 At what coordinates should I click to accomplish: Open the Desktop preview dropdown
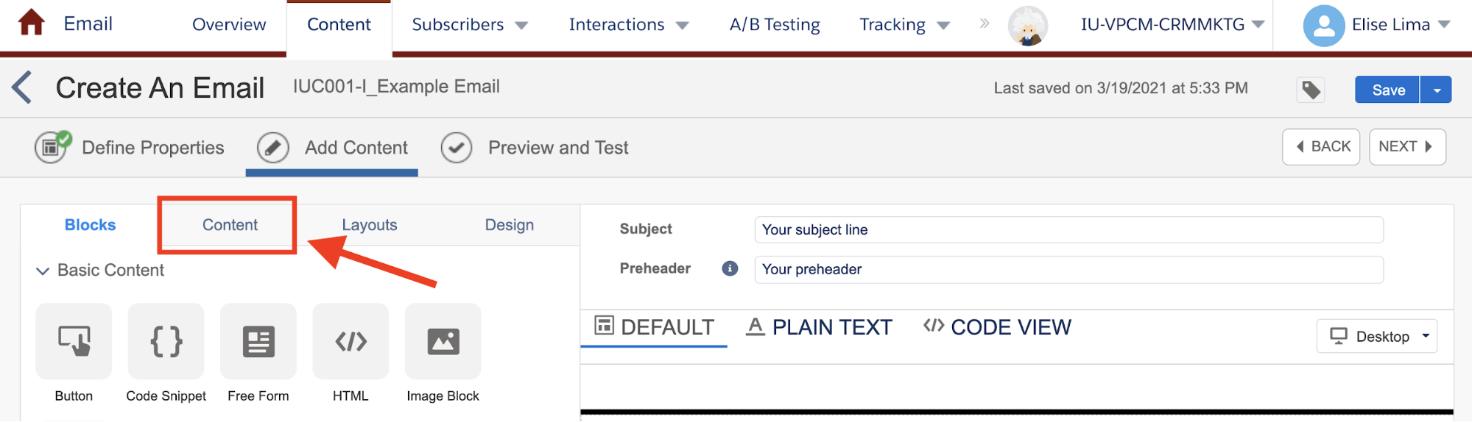click(1377, 336)
